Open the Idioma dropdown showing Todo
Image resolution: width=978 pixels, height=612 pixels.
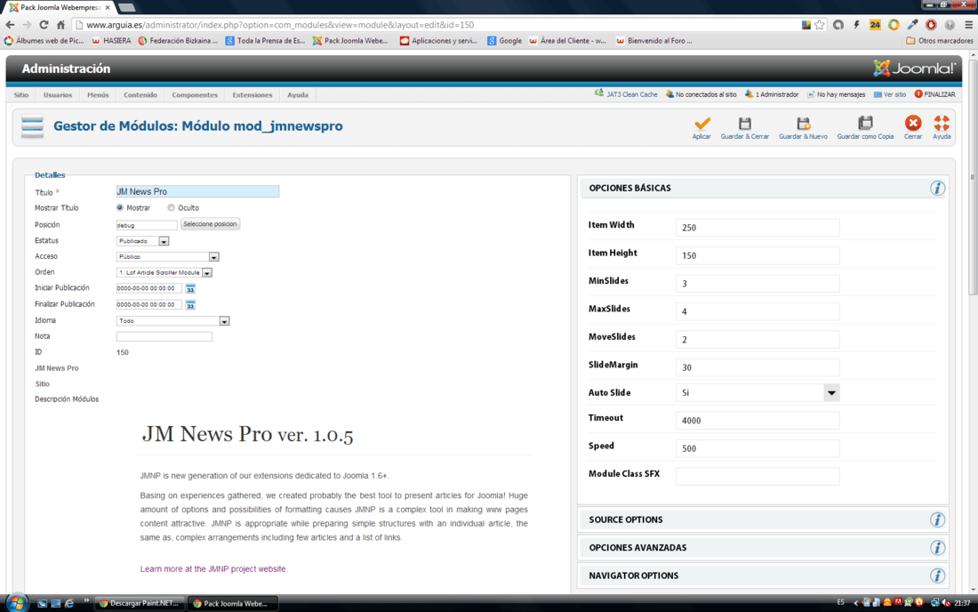172,320
